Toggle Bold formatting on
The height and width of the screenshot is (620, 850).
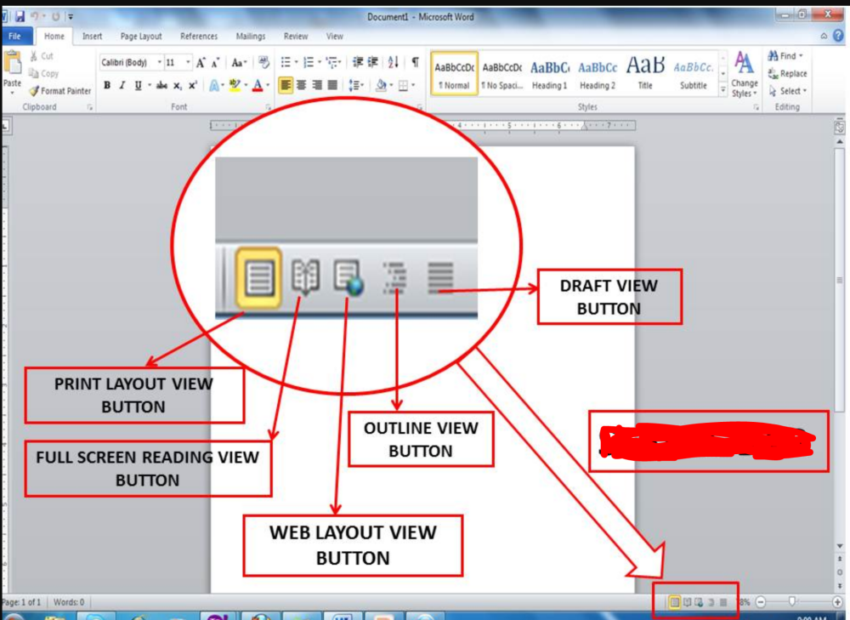pyautogui.click(x=107, y=85)
